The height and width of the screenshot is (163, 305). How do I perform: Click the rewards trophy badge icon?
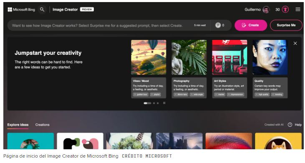285,10
